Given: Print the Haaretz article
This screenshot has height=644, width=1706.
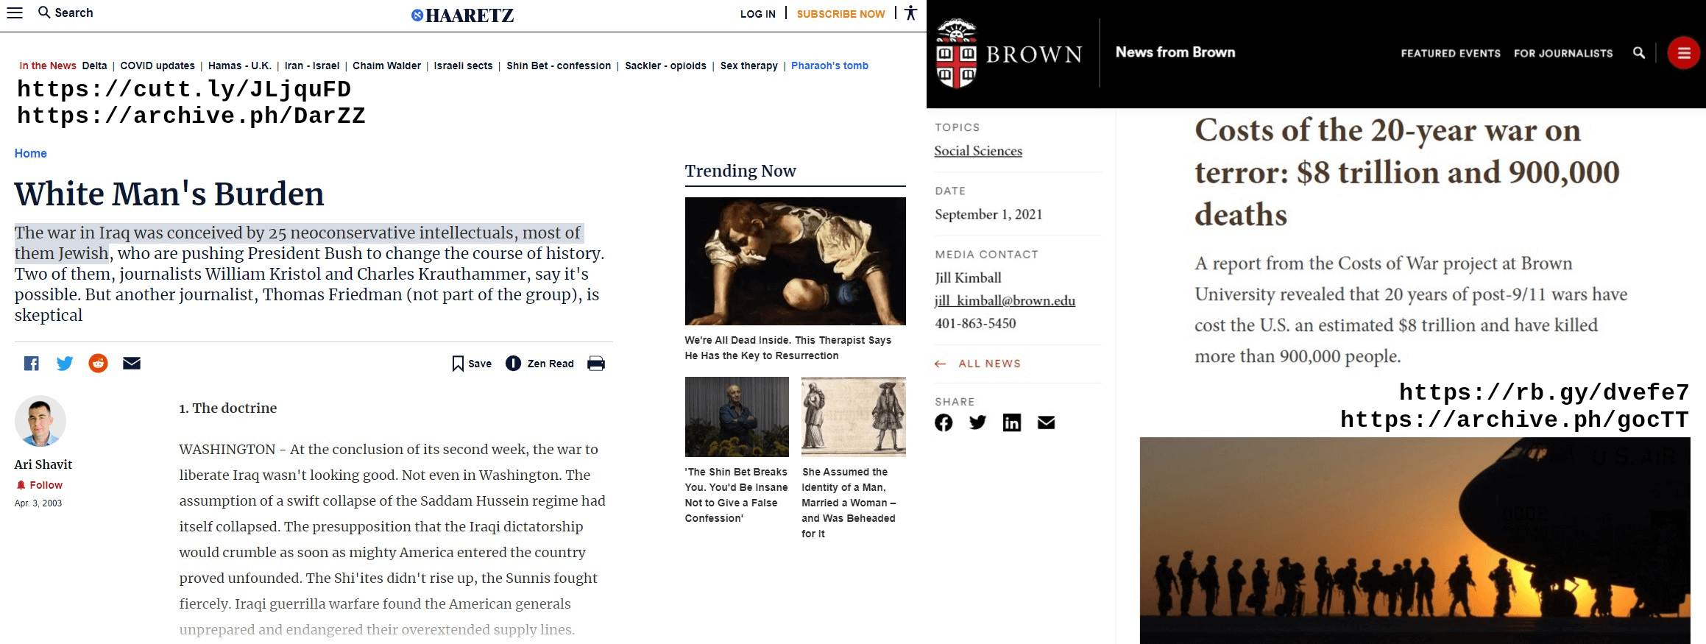Looking at the screenshot, I should (x=596, y=364).
